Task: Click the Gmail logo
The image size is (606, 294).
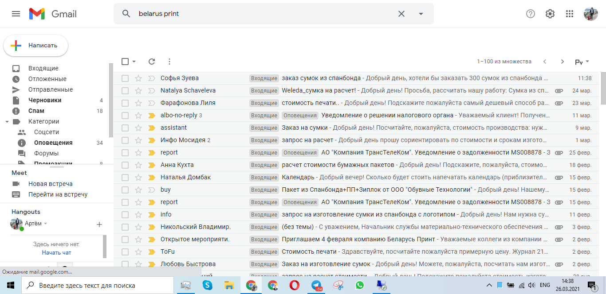Action: (53, 14)
